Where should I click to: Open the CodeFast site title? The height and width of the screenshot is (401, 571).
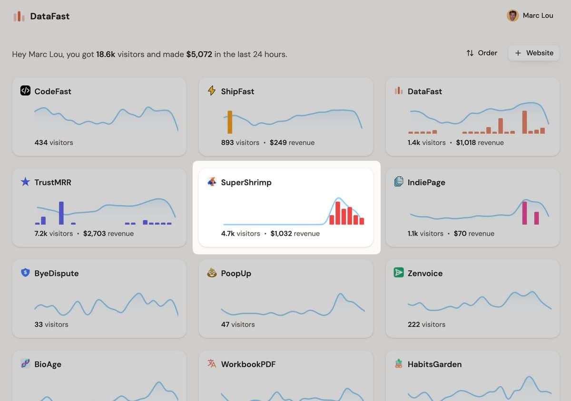tap(53, 91)
